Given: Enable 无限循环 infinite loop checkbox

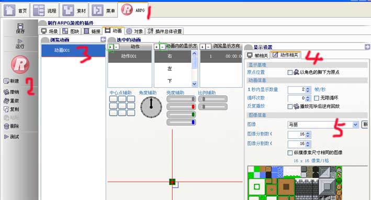Looking at the screenshot, I should [x=317, y=98].
